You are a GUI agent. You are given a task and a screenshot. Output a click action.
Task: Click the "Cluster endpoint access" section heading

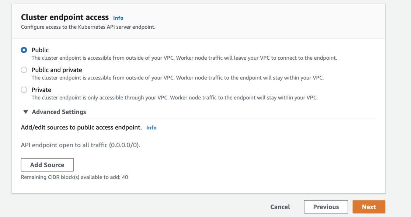(65, 17)
